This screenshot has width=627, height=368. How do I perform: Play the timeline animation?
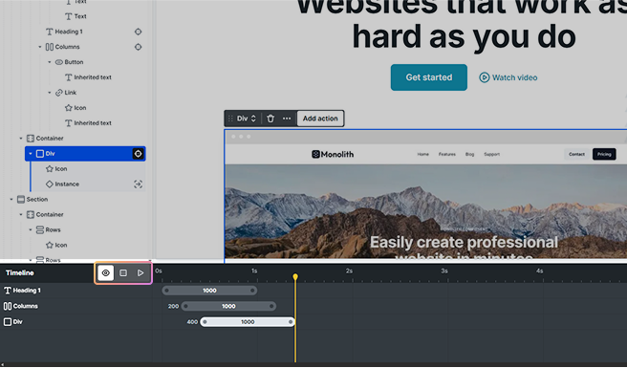[x=141, y=273]
